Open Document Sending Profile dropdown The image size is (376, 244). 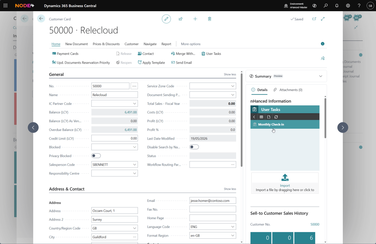[x=233, y=95]
